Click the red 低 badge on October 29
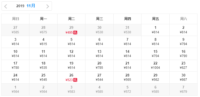 tap(75, 33)
